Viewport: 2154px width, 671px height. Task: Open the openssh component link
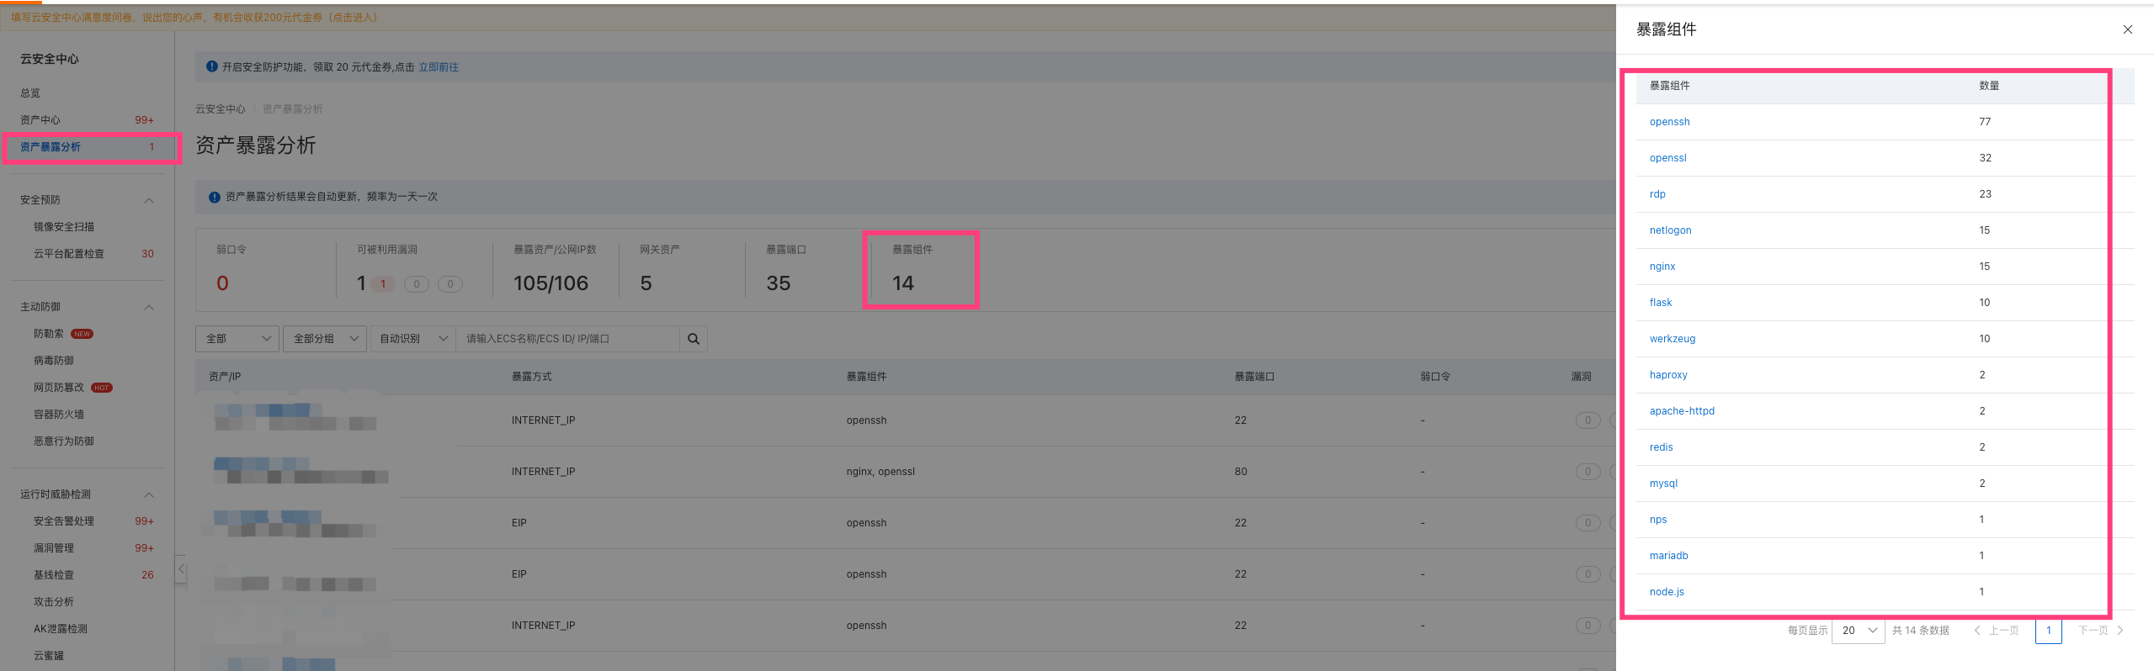[x=1669, y=122]
